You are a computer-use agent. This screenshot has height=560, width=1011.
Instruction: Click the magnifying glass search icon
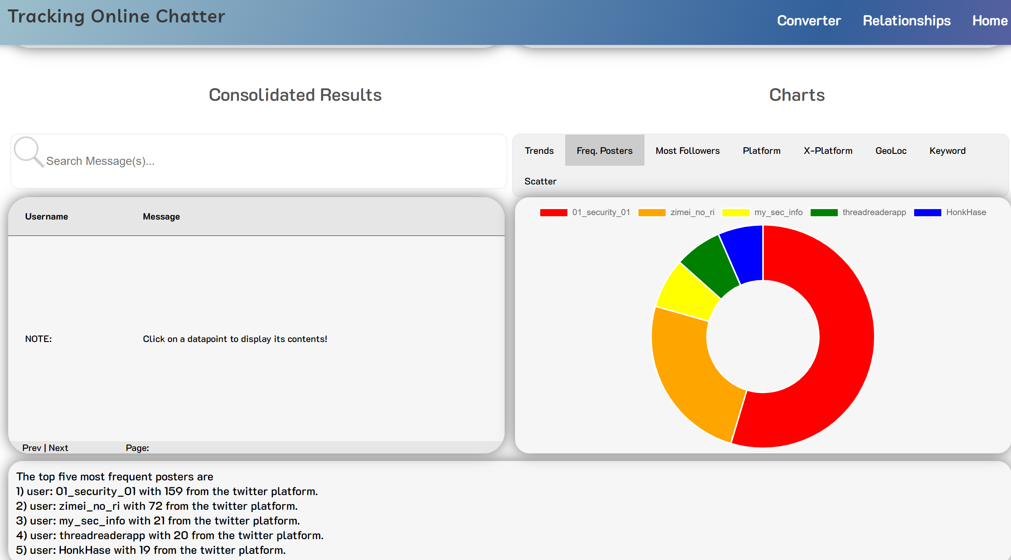(x=28, y=151)
